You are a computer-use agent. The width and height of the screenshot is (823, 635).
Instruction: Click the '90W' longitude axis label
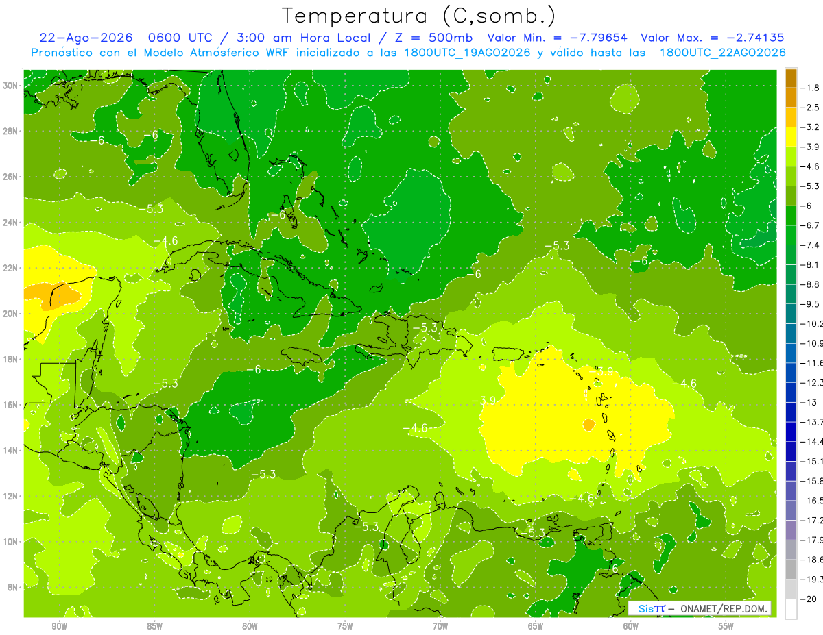point(59,626)
